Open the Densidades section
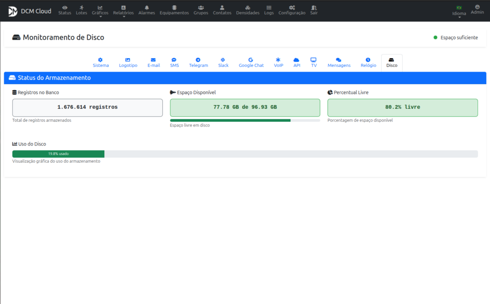Viewport: 490px width, 304px height. 247,10
